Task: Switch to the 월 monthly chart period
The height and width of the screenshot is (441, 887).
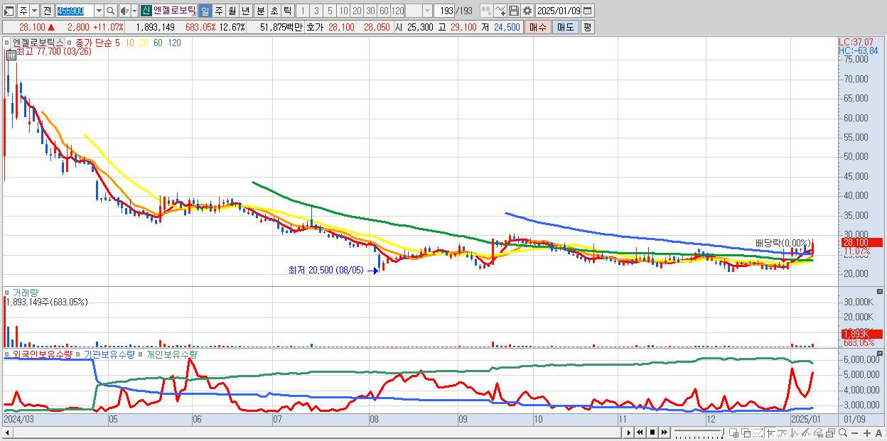Action: tap(232, 11)
